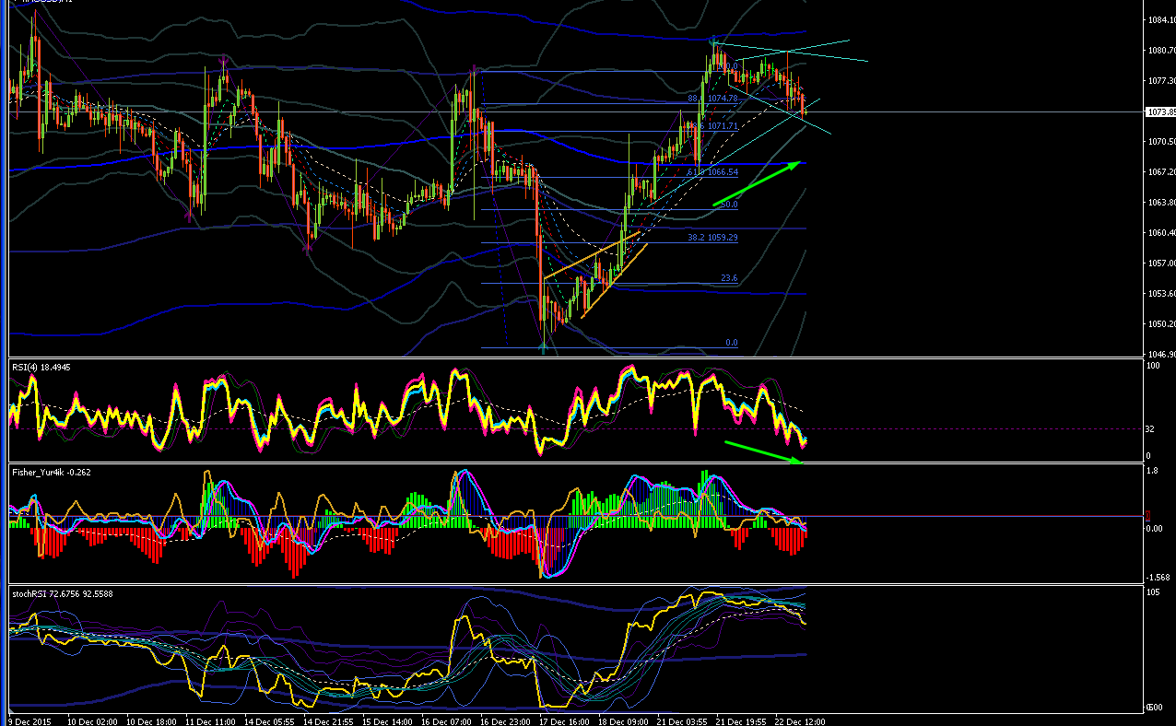
Task: Select the Fibonacci 23.6 level label
Action: (x=729, y=278)
